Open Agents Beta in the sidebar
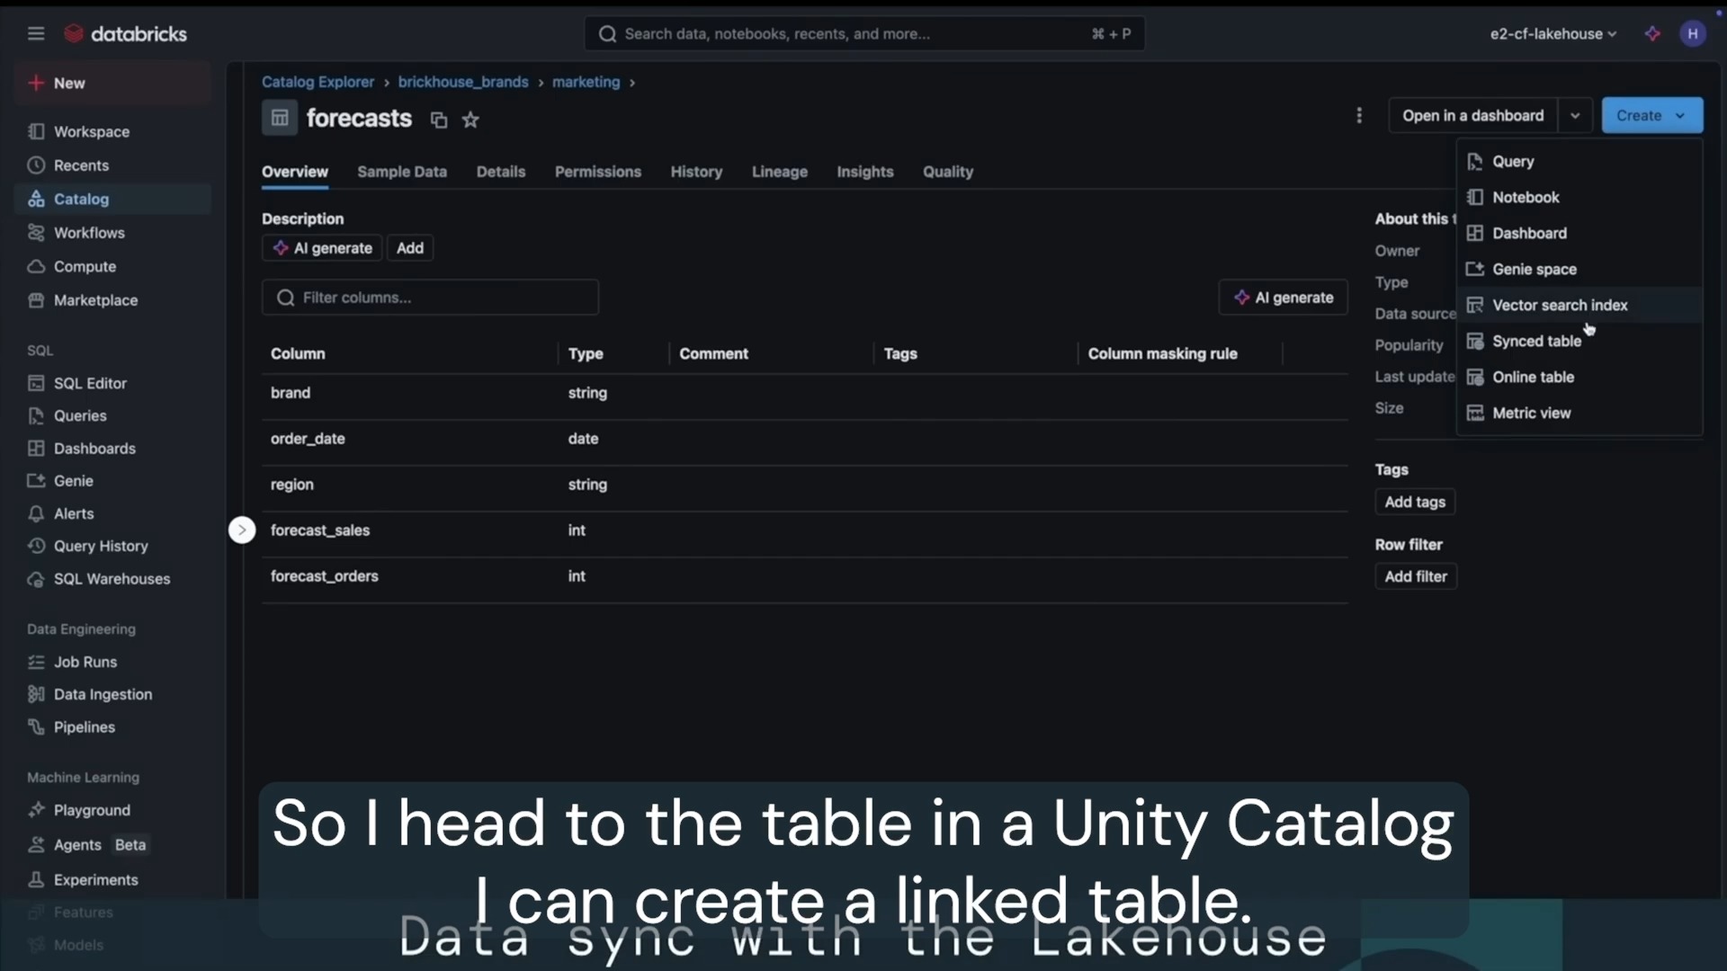Viewport: 1727px width, 971px height. click(112, 844)
